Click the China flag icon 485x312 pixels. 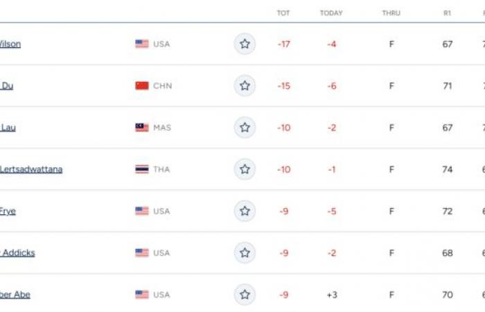[142, 86]
